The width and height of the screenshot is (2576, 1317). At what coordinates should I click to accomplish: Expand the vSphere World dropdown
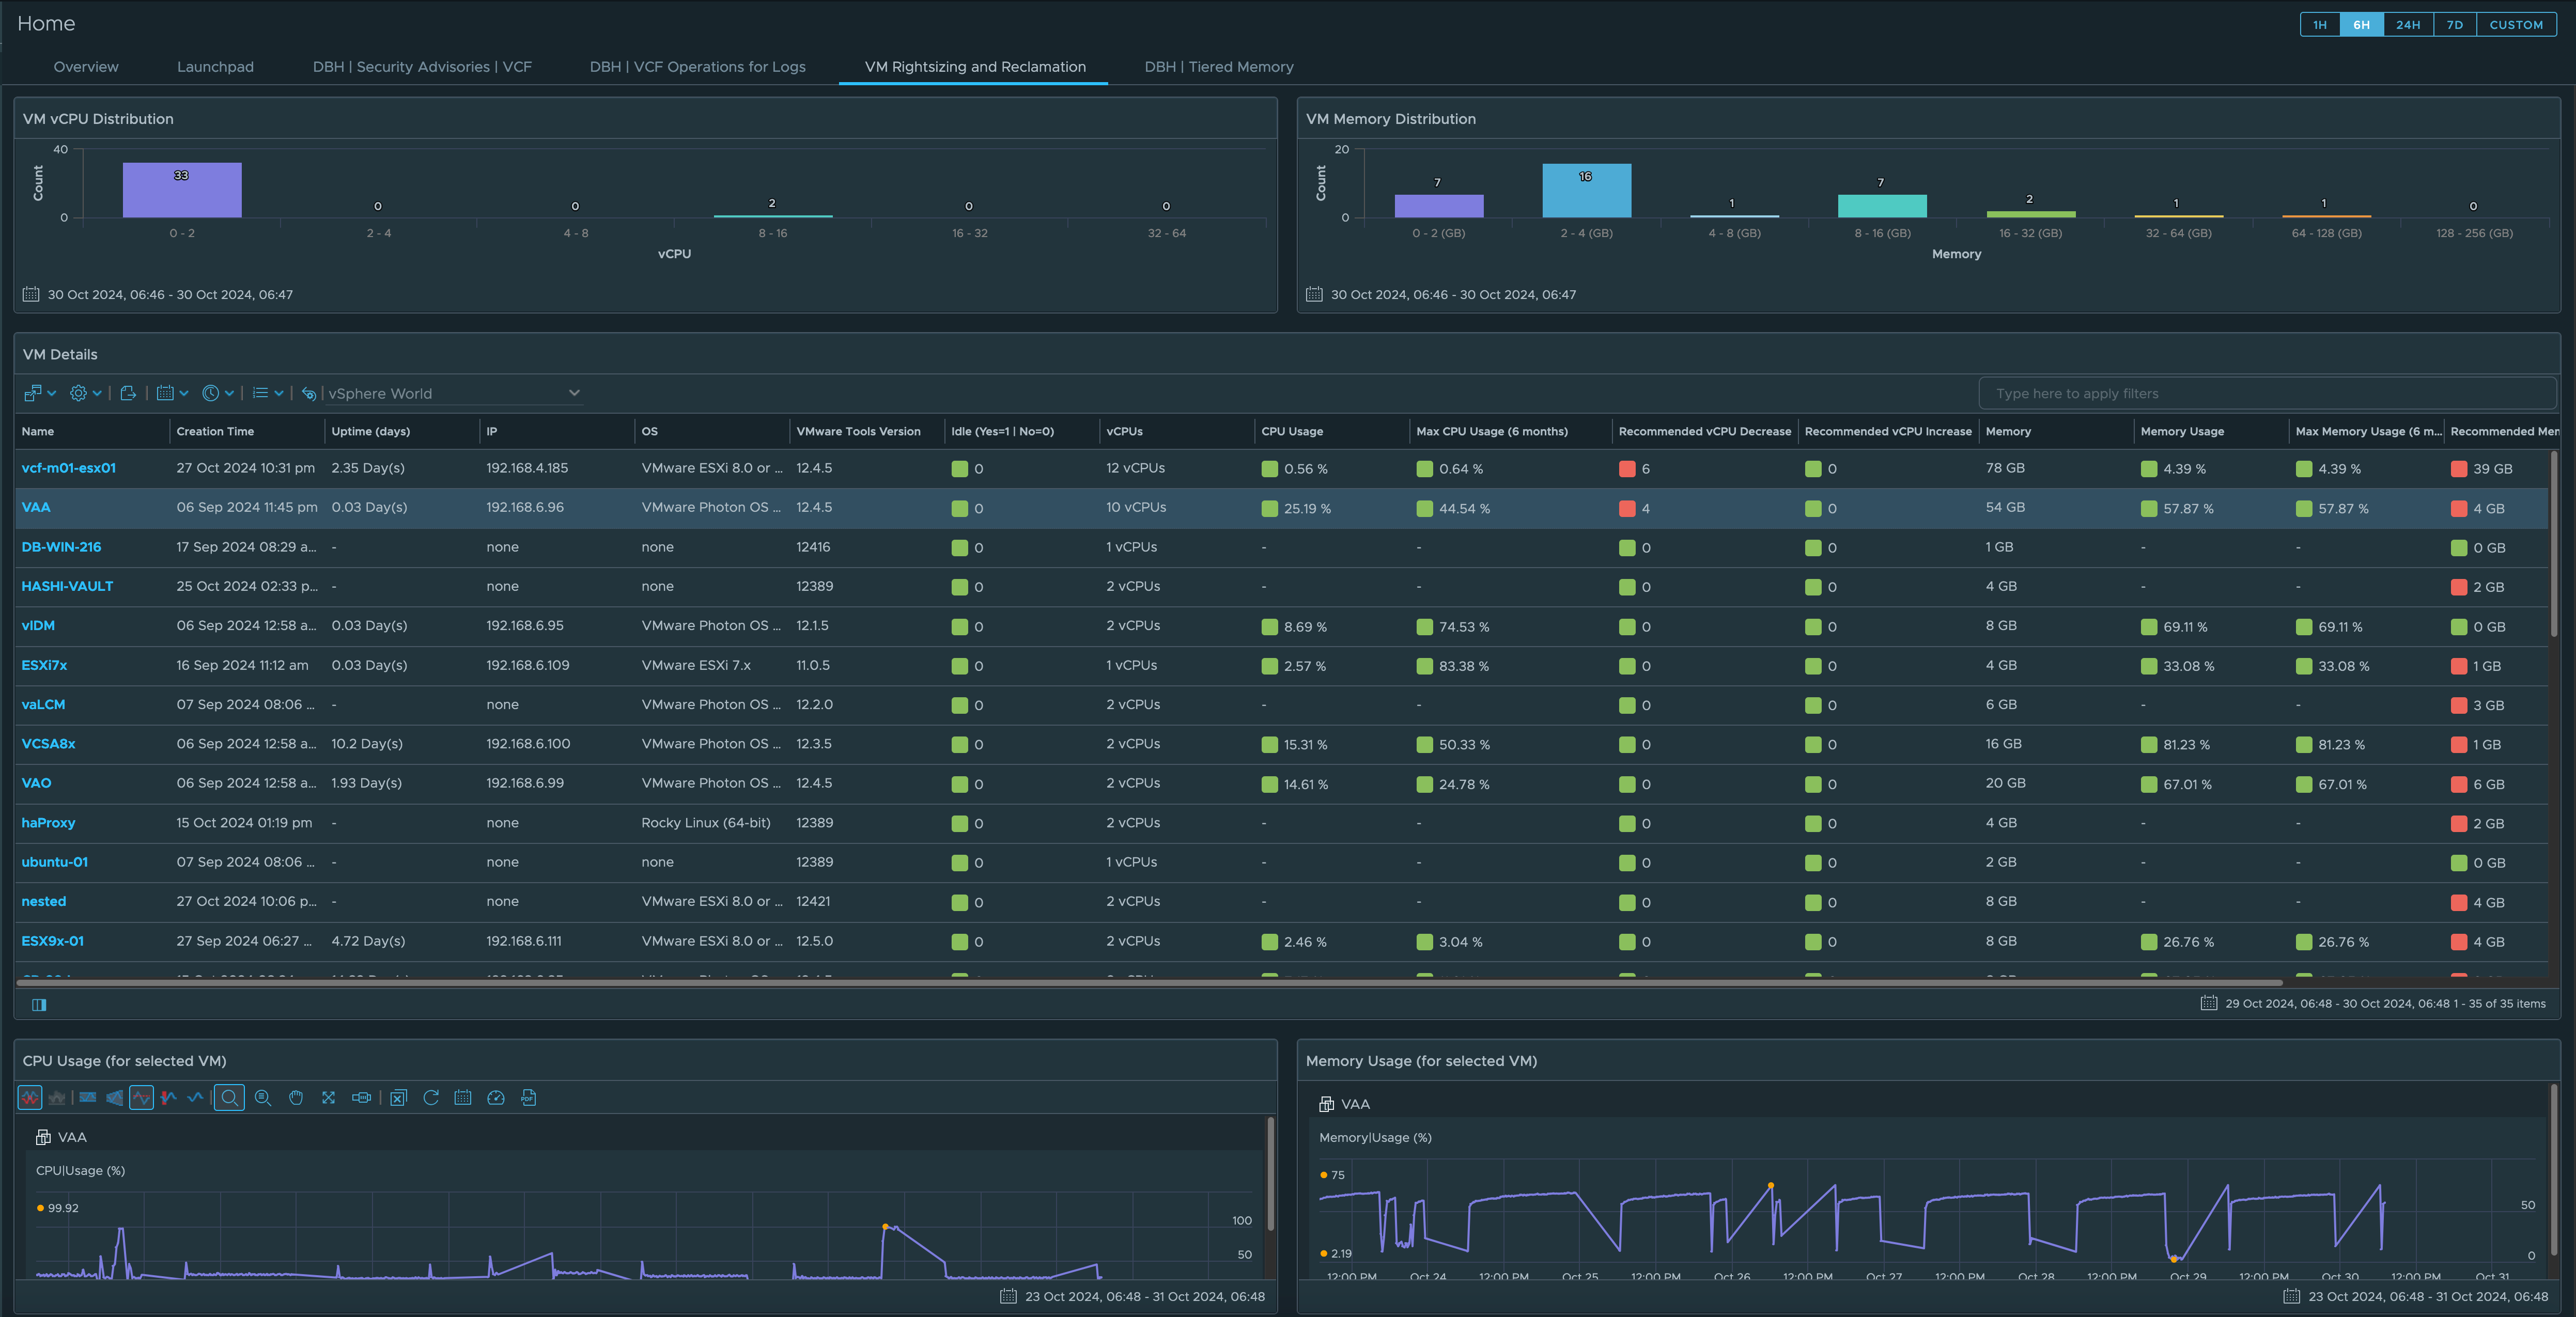[x=574, y=393]
